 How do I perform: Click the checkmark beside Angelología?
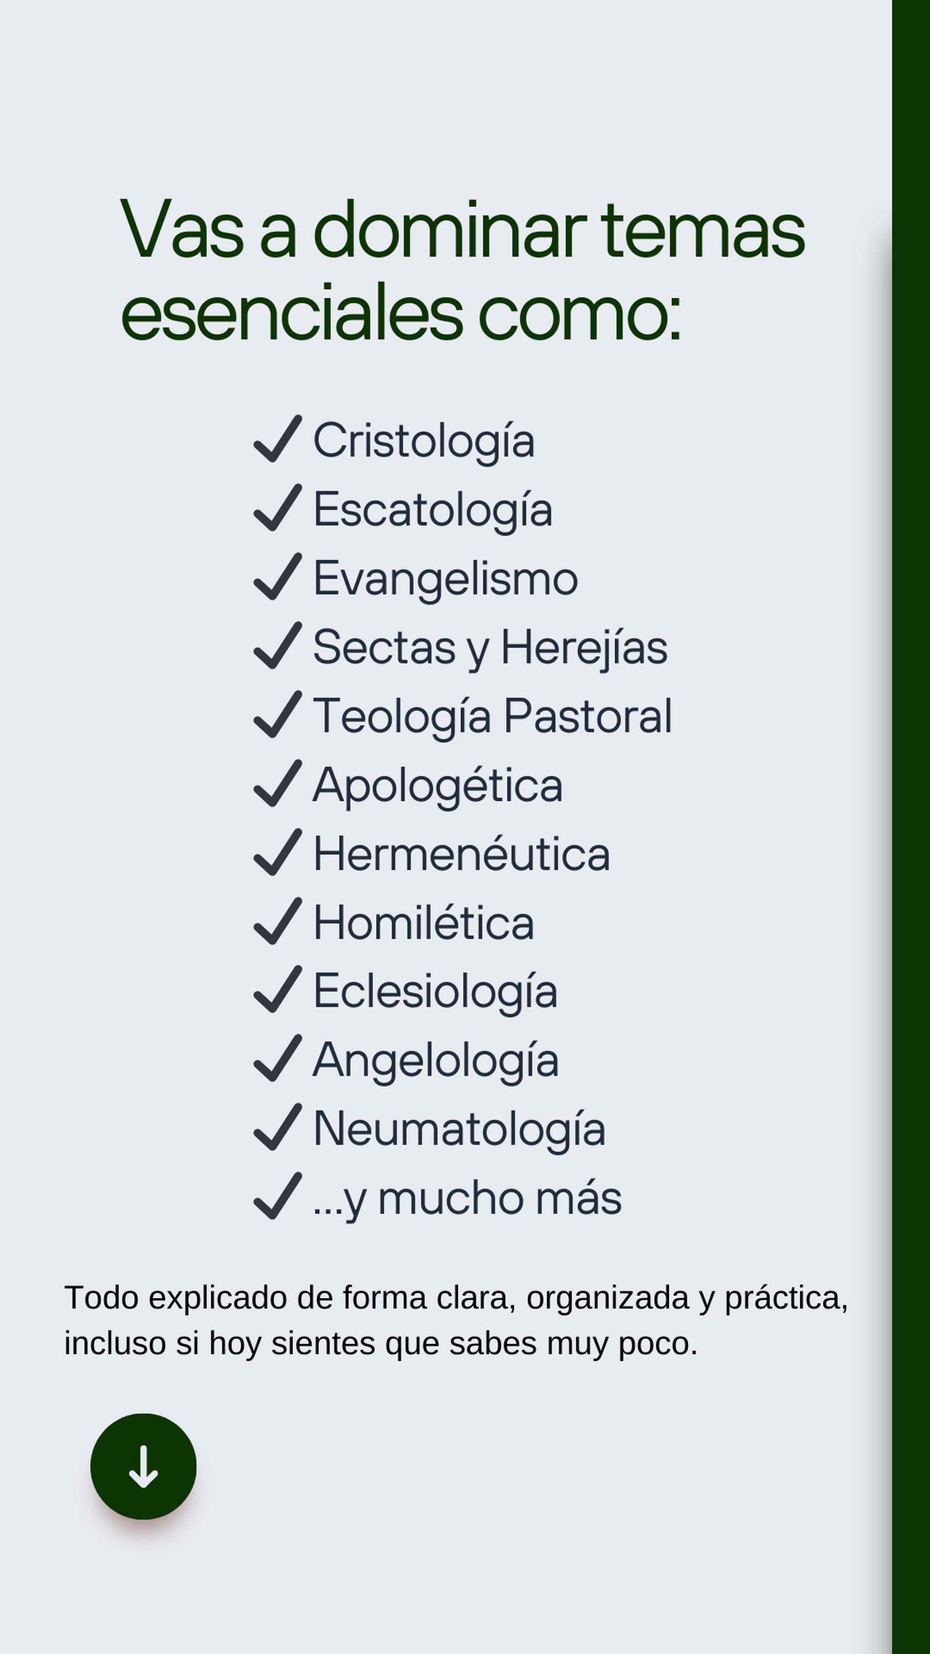pyautogui.click(x=277, y=1059)
